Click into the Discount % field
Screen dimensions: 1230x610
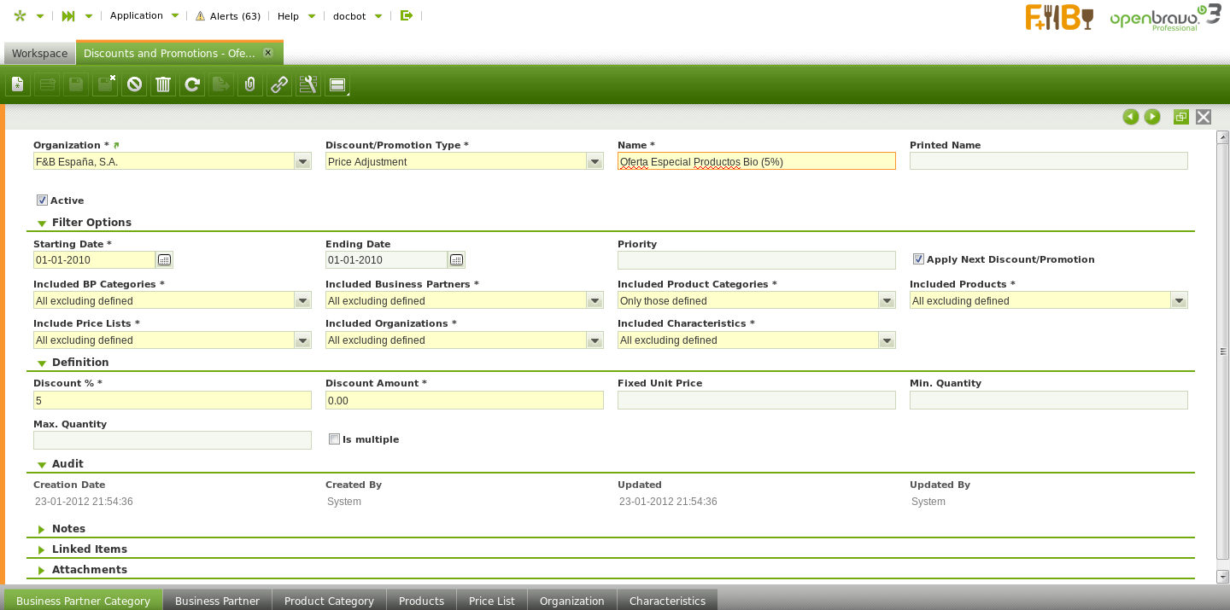tap(172, 401)
